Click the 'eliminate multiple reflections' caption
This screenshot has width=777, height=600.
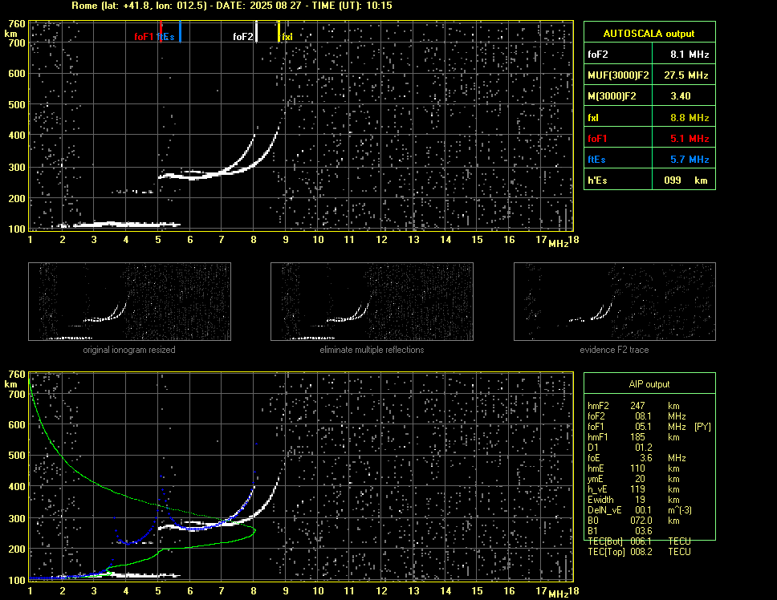pyautogui.click(x=372, y=350)
